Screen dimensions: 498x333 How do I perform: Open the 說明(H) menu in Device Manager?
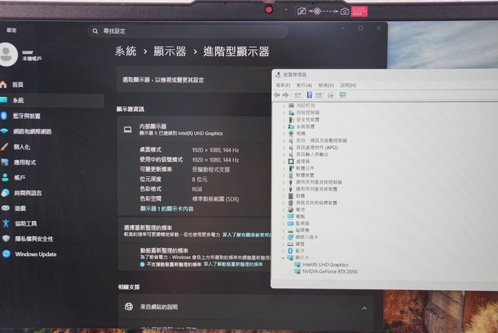click(348, 85)
